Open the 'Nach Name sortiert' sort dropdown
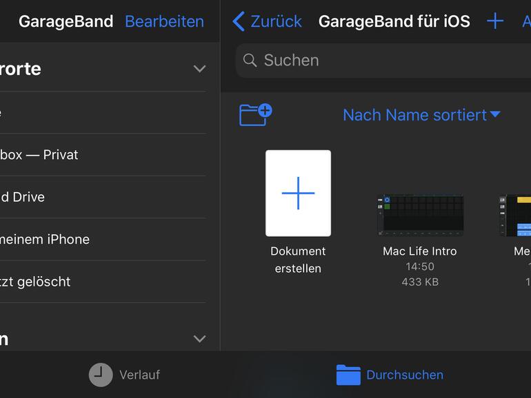This screenshot has height=398, width=531. pos(421,115)
